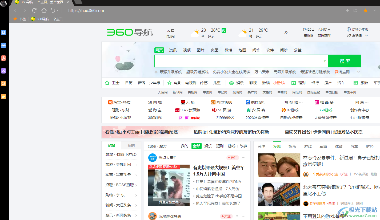Switch location via 切换 under 云岩
380x220 pixels.
point(171,36)
